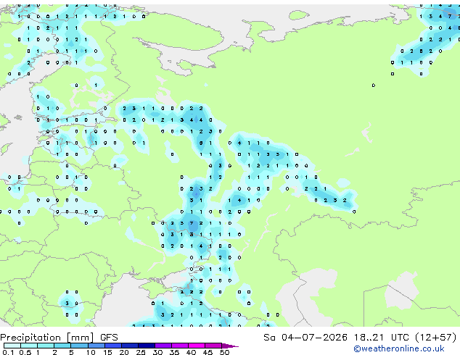Click the "1" legend scale label
460x355 pixels.
click(x=38, y=352)
